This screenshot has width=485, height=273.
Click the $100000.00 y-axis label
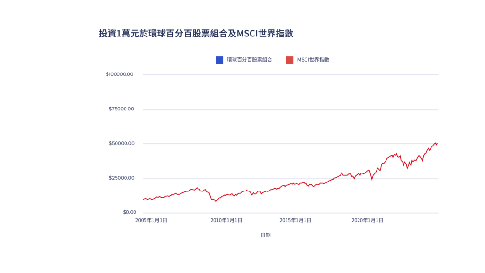pyautogui.click(x=120, y=74)
